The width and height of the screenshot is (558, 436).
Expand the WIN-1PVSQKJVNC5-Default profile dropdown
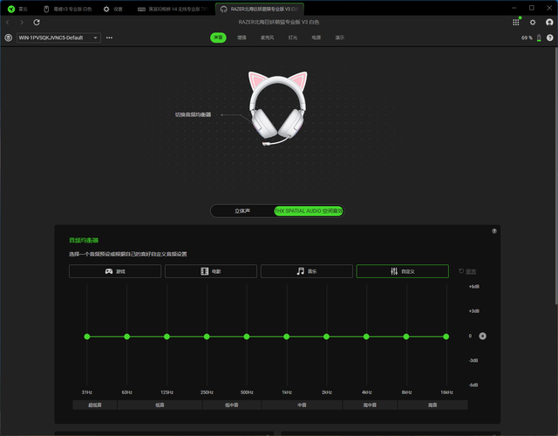point(58,37)
